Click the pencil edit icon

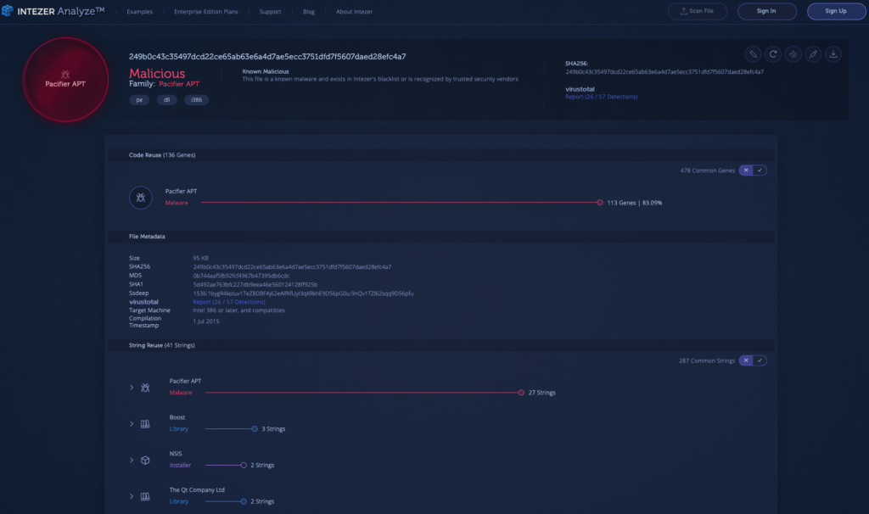(x=753, y=54)
